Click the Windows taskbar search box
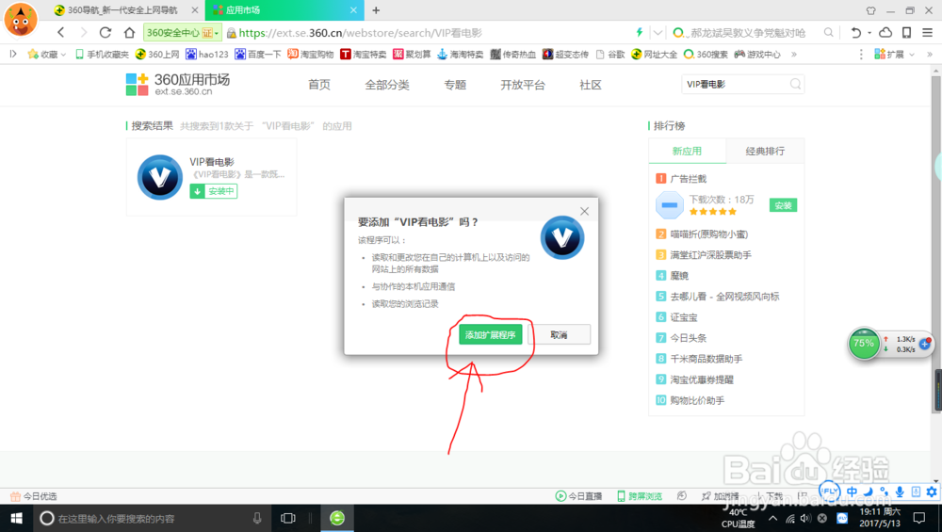The height and width of the screenshot is (532, 942). pos(150,518)
